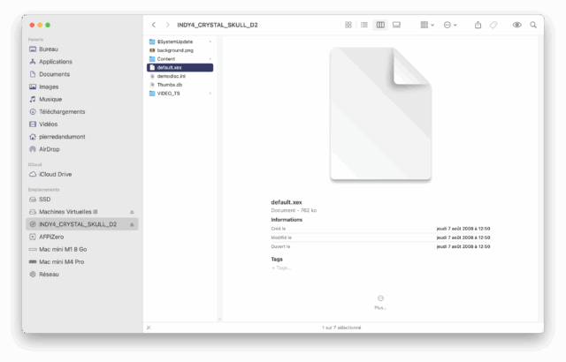Click the status text 1 sur 7 sélectionné
Screen dimensions: 566x362
pyautogui.click(x=341, y=328)
